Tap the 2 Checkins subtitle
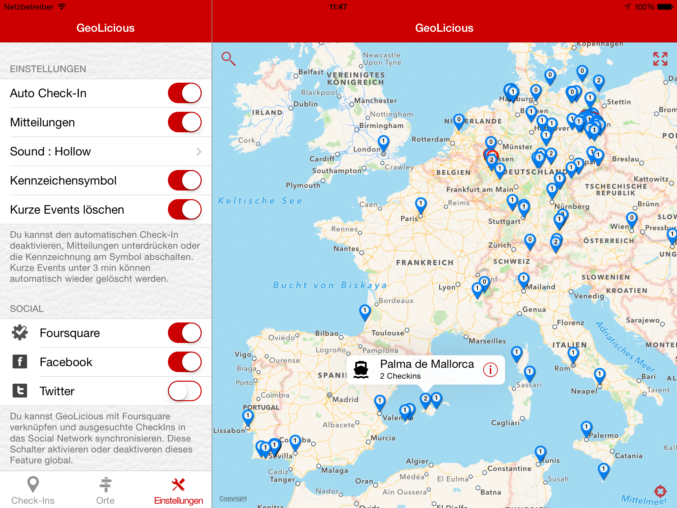Screen dimensions: 677x508 click(x=400, y=376)
